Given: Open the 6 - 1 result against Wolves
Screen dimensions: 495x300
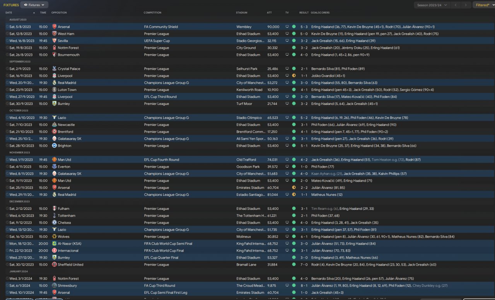Looking at the screenshot, I should click(x=304, y=237).
